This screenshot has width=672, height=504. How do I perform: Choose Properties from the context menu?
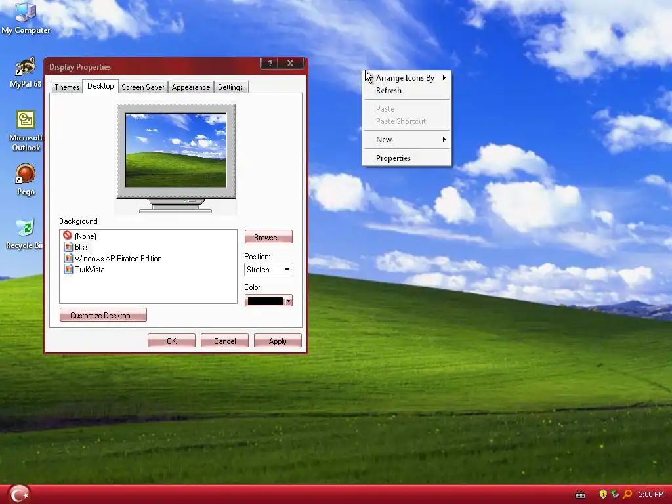point(406,157)
